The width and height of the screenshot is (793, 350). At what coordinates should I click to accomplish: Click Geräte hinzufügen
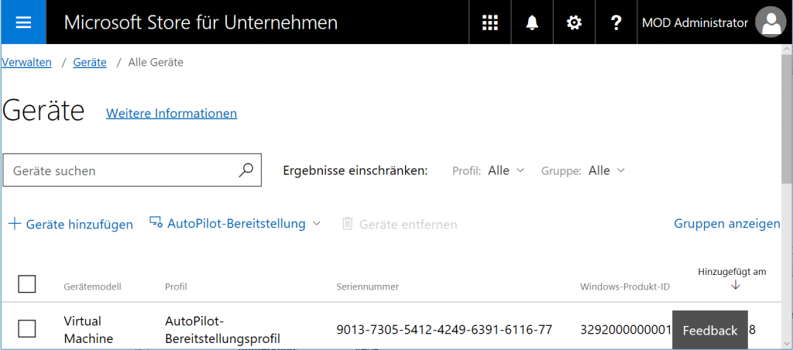pyautogui.click(x=80, y=225)
